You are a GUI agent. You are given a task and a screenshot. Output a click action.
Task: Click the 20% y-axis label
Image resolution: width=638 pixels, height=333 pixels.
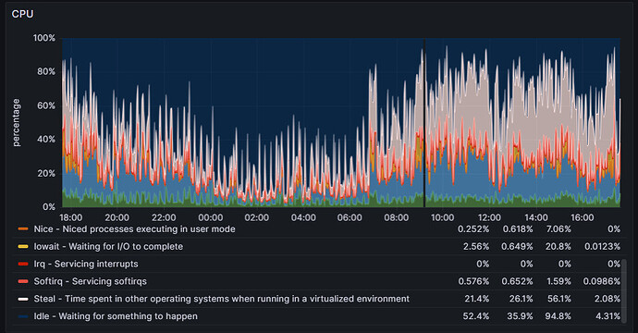click(x=46, y=173)
